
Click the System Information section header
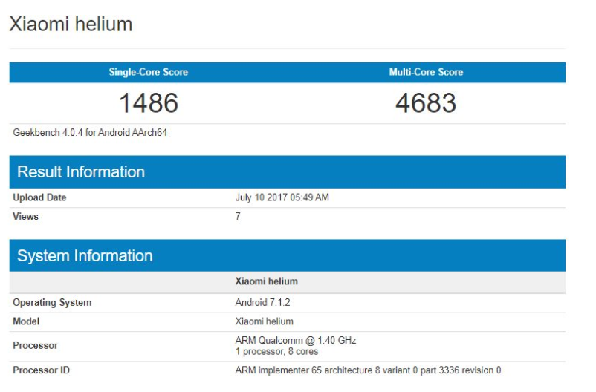pyautogui.click(x=85, y=256)
